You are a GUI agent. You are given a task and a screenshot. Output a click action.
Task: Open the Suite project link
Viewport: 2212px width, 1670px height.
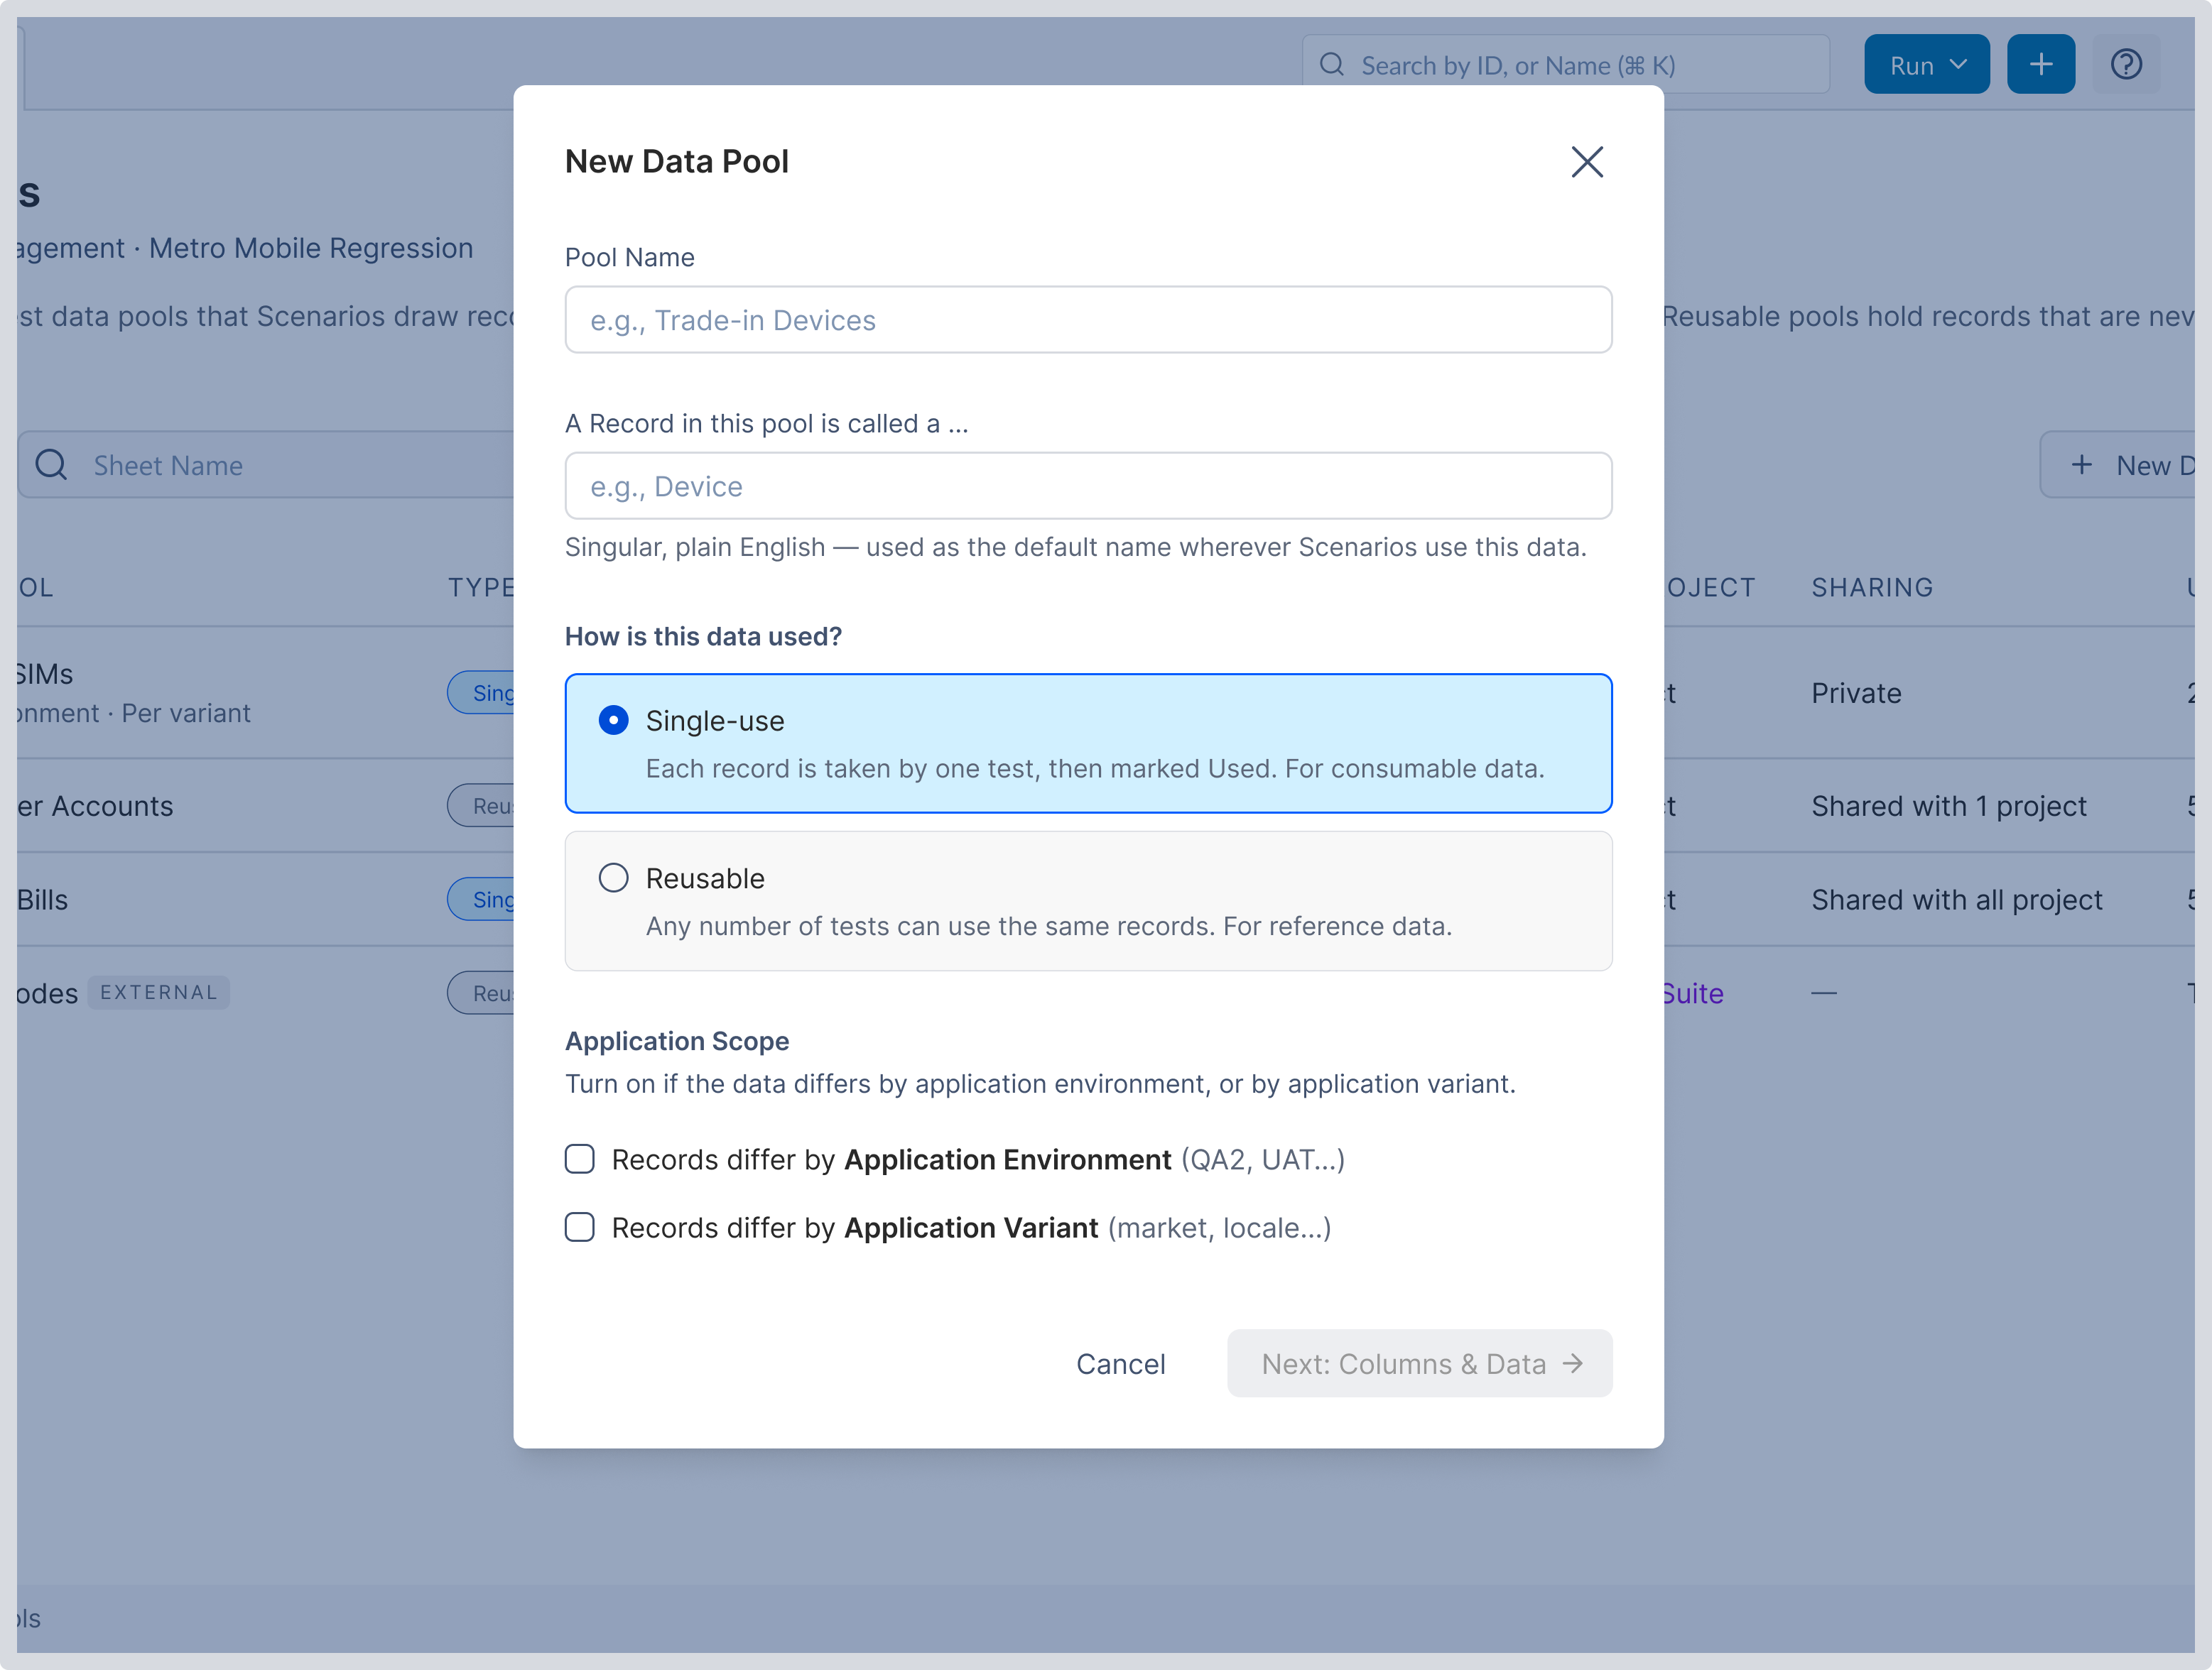click(x=1692, y=993)
